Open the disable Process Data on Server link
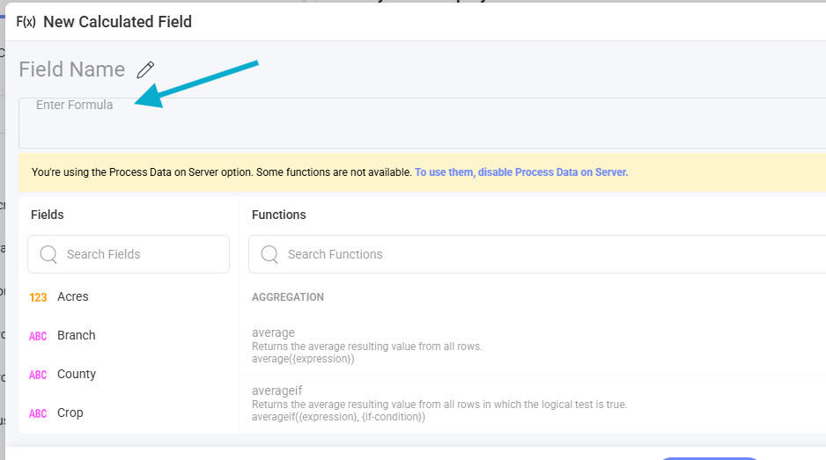 coord(521,172)
